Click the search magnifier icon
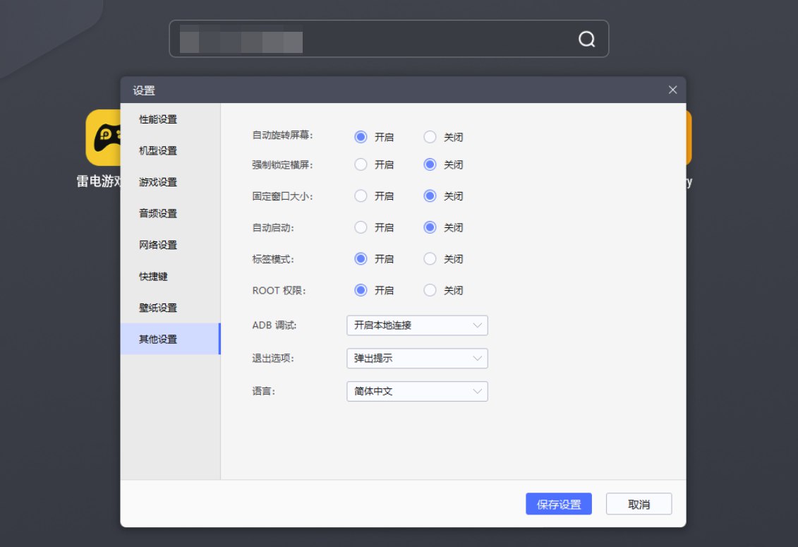Viewport: 798px width, 547px height. (586, 39)
